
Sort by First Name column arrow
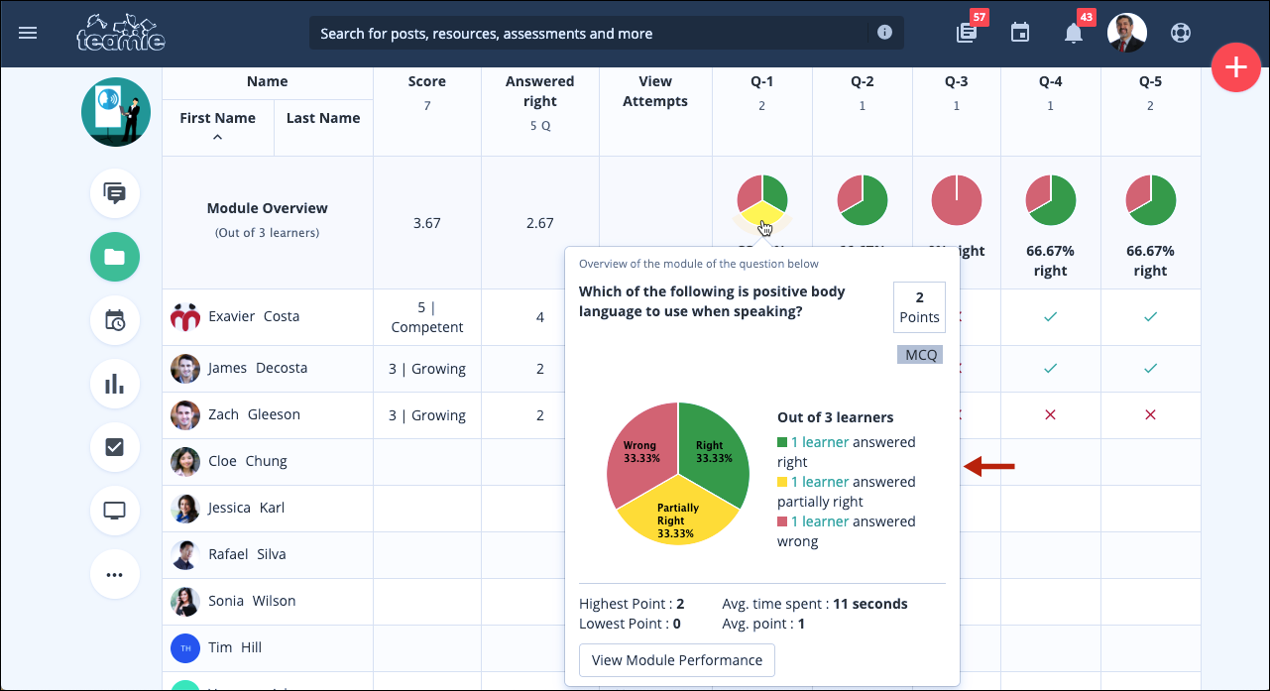click(x=217, y=138)
